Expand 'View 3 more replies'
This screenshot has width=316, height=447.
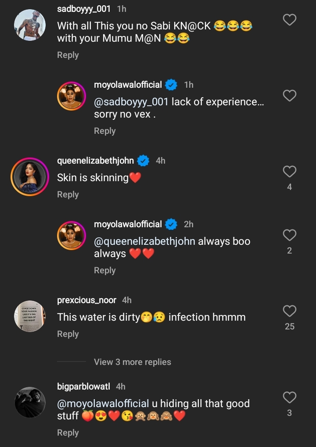coord(132,362)
